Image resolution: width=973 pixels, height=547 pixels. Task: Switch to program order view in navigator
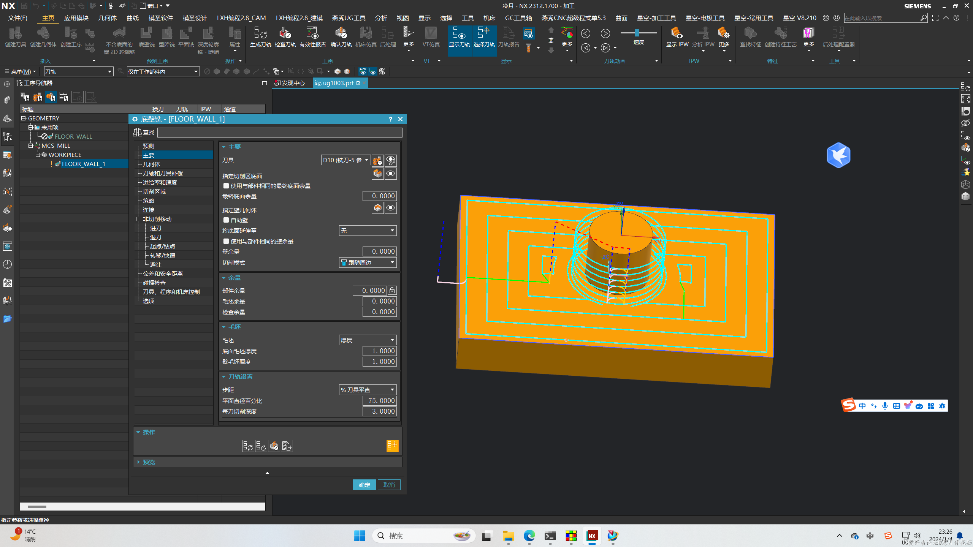25,97
